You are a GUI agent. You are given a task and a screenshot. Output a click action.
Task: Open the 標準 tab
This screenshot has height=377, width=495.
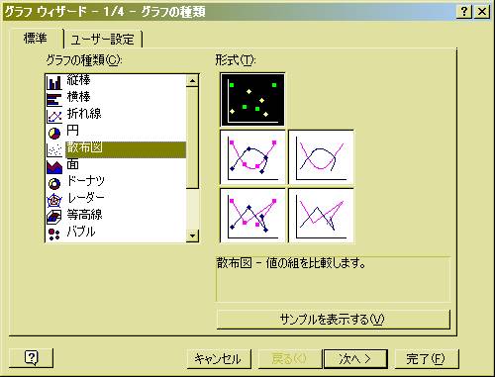tap(36, 39)
